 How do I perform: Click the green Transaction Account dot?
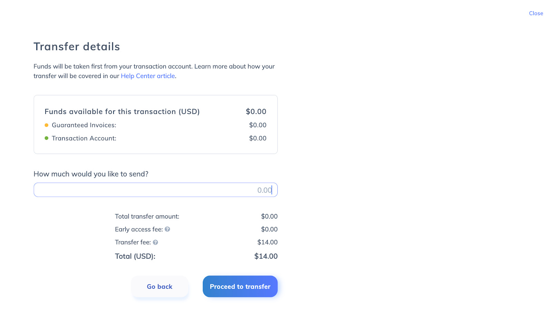click(47, 138)
